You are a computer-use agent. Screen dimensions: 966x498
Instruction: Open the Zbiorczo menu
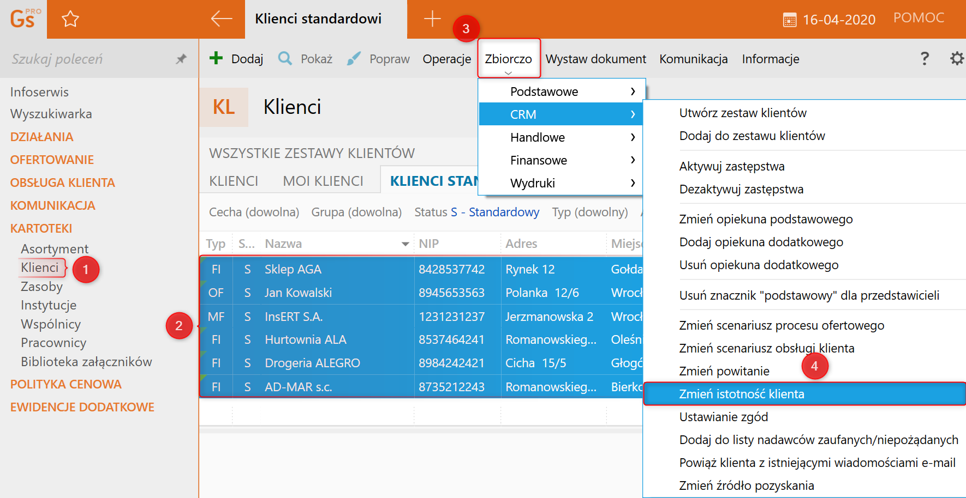click(x=509, y=59)
